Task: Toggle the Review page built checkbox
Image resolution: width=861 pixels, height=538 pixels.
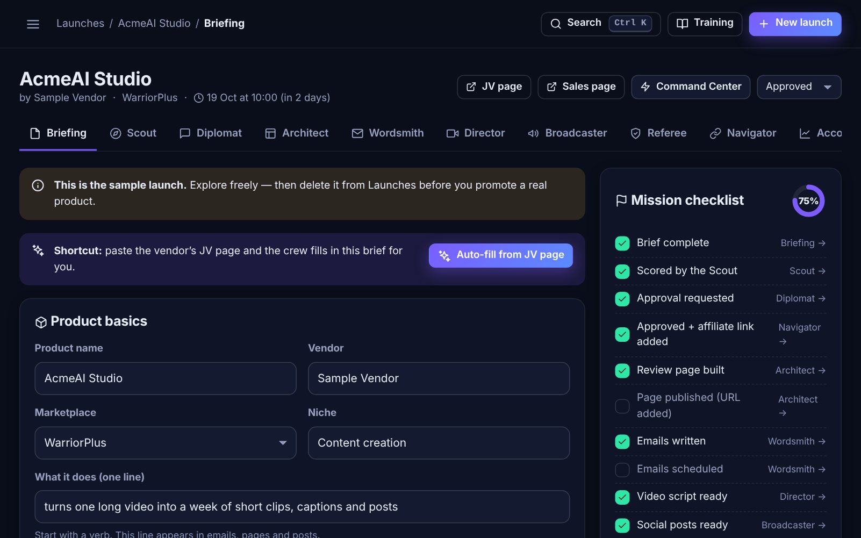Action: click(622, 371)
